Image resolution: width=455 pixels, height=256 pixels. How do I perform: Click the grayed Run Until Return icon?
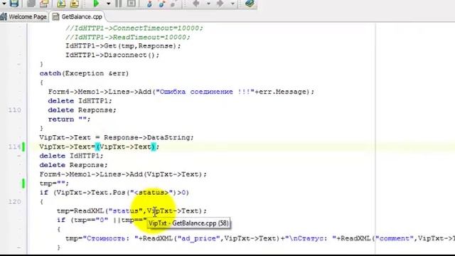pyautogui.click(x=173, y=4)
